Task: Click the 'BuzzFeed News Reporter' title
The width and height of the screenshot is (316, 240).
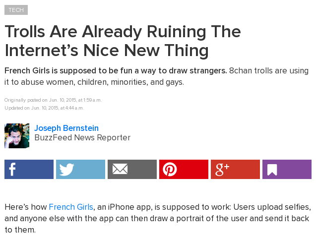Action: click(x=82, y=138)
